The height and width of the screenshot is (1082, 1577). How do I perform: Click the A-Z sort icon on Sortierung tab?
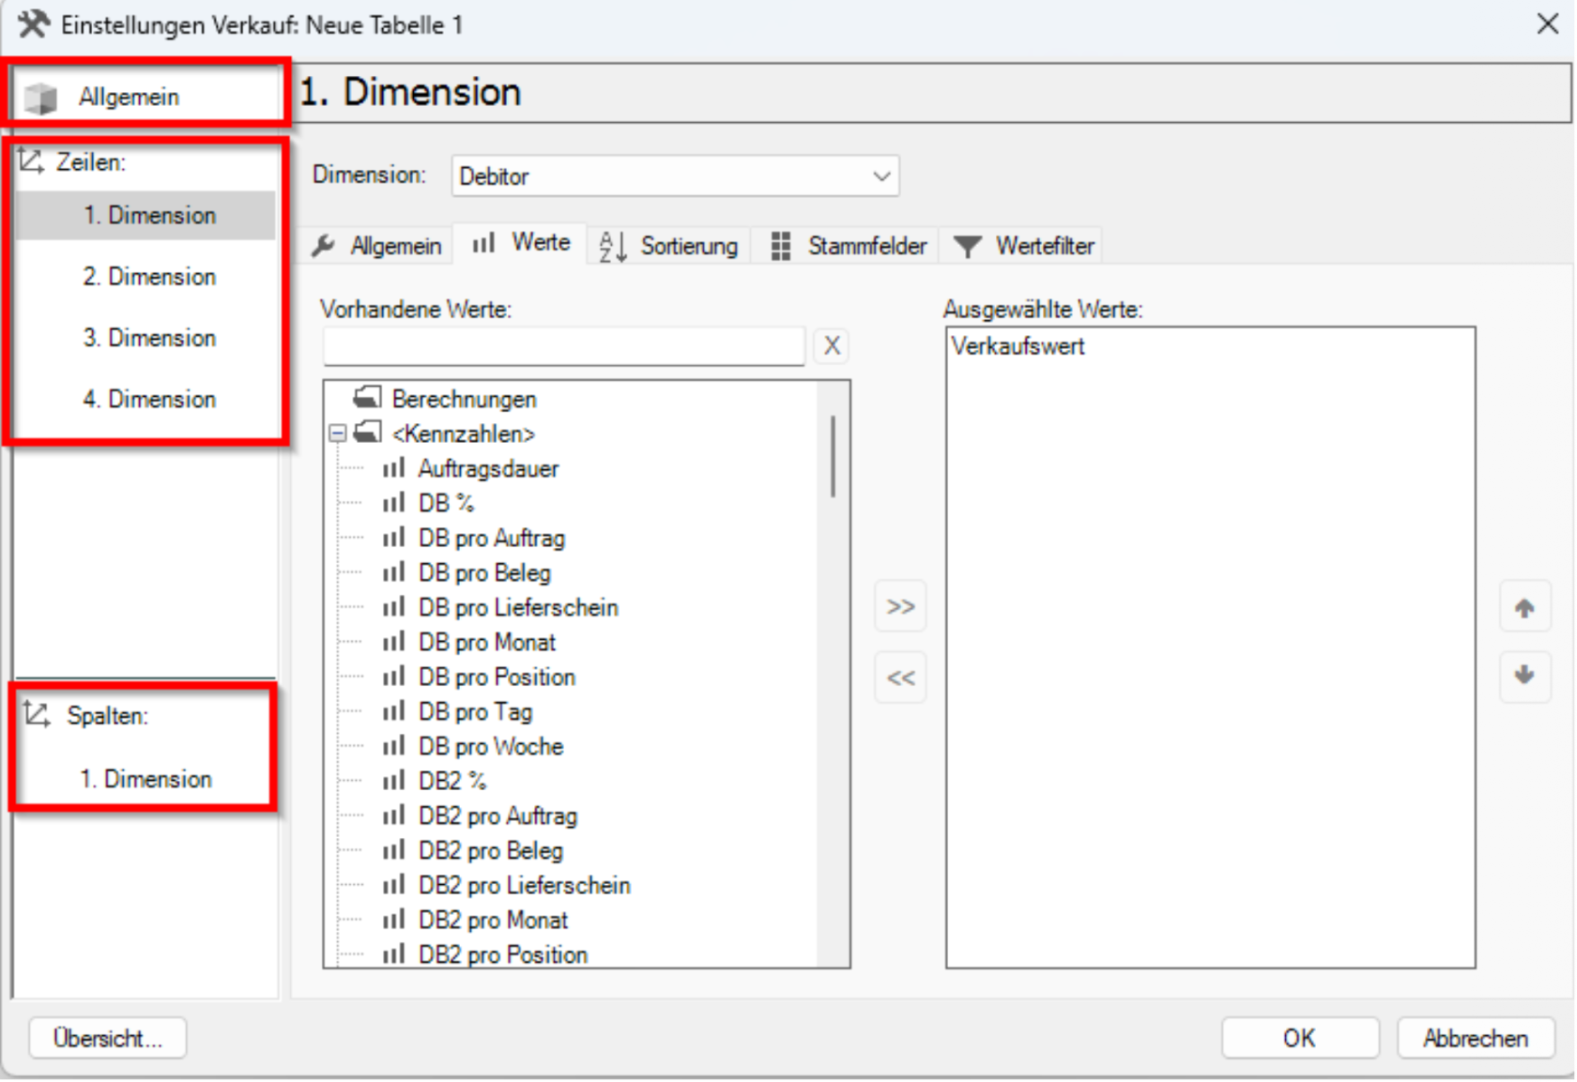(x=613, y=247)
